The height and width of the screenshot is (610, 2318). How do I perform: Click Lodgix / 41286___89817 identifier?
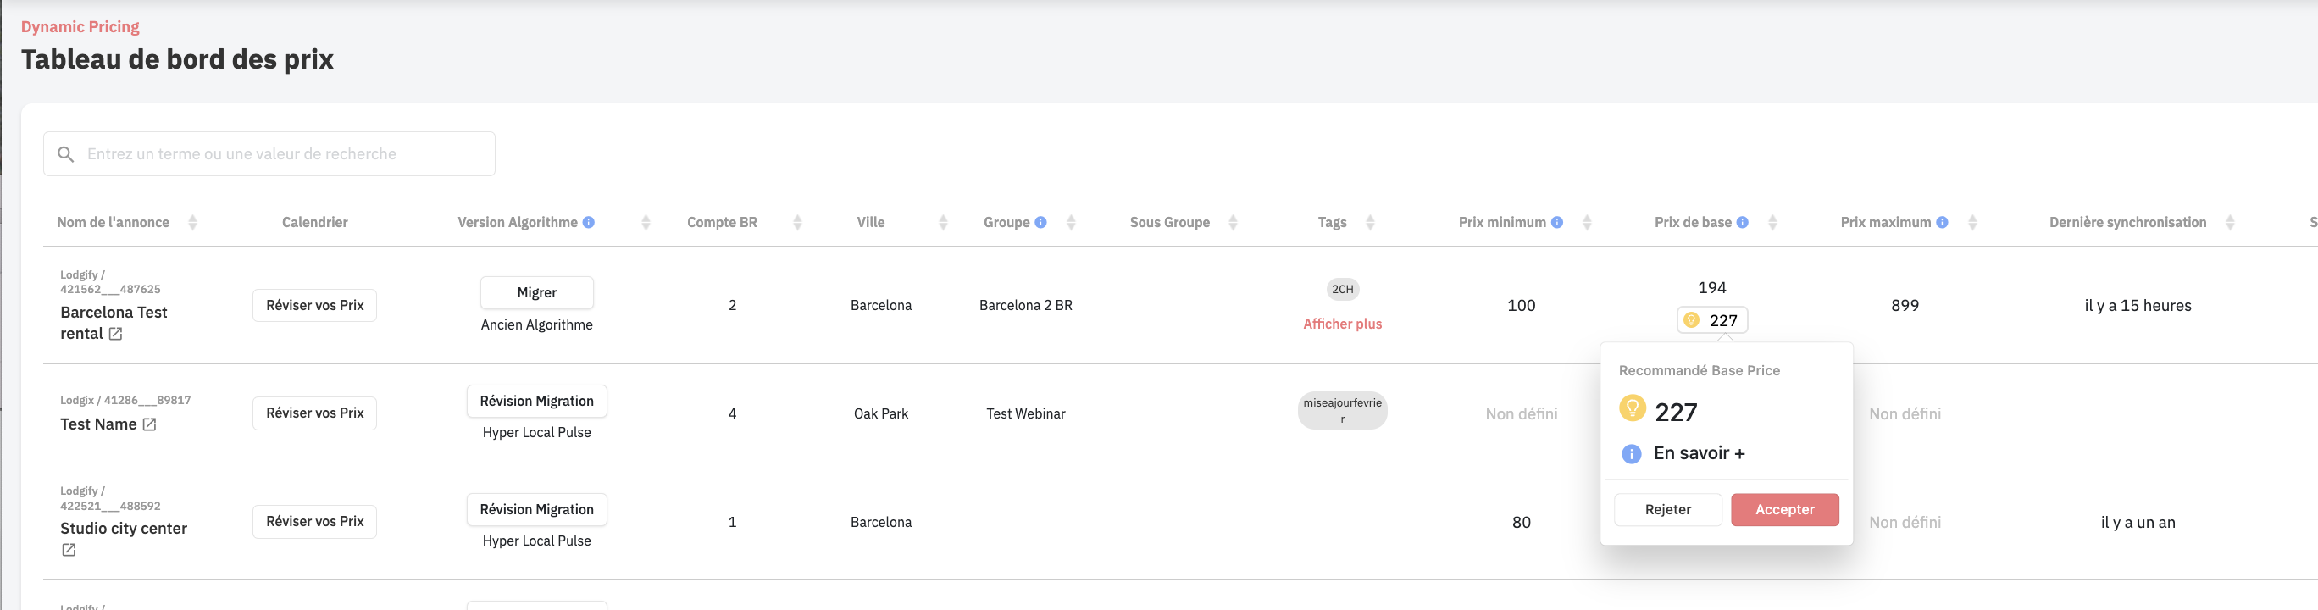125,400
